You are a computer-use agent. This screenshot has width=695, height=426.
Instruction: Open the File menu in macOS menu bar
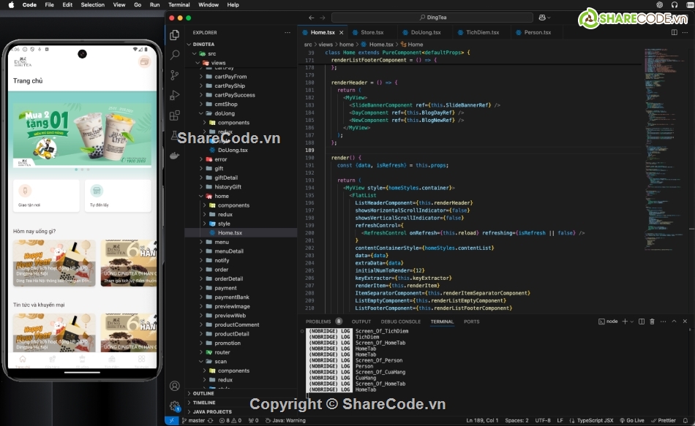[50, 5]
